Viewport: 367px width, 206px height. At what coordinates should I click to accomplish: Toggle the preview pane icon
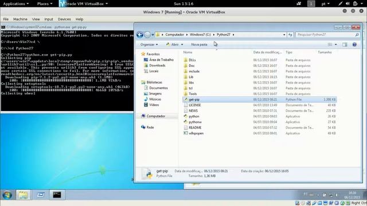tap(345, 45)
